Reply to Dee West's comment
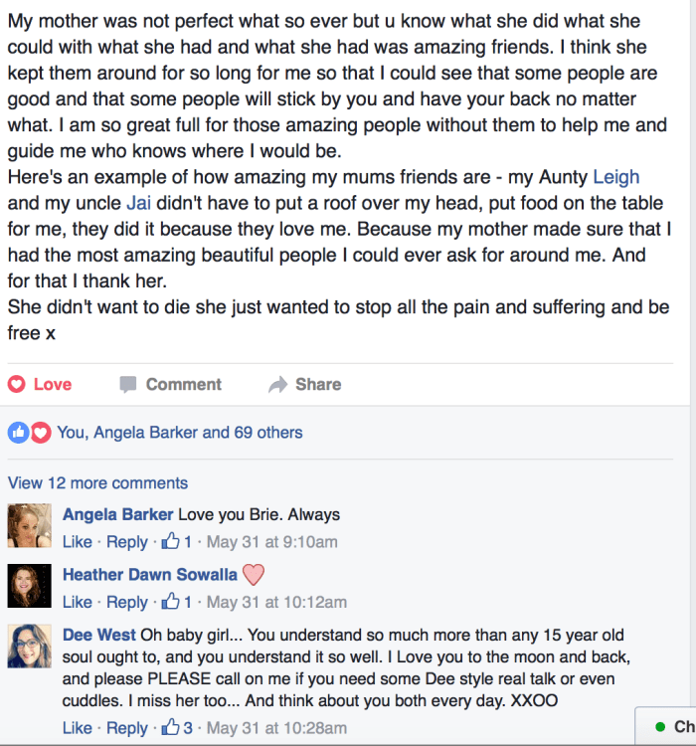Image resolution: width=696 pixels, height=746 pixels. click(x=126, y=728)
